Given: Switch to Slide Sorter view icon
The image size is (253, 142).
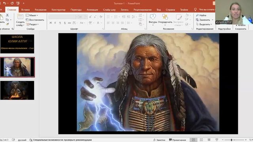Looking at the screenshot, I should tap(201, 140).
